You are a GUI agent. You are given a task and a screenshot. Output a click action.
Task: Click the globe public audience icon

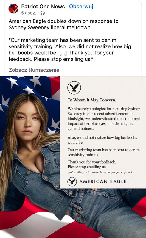click(43, 13)
